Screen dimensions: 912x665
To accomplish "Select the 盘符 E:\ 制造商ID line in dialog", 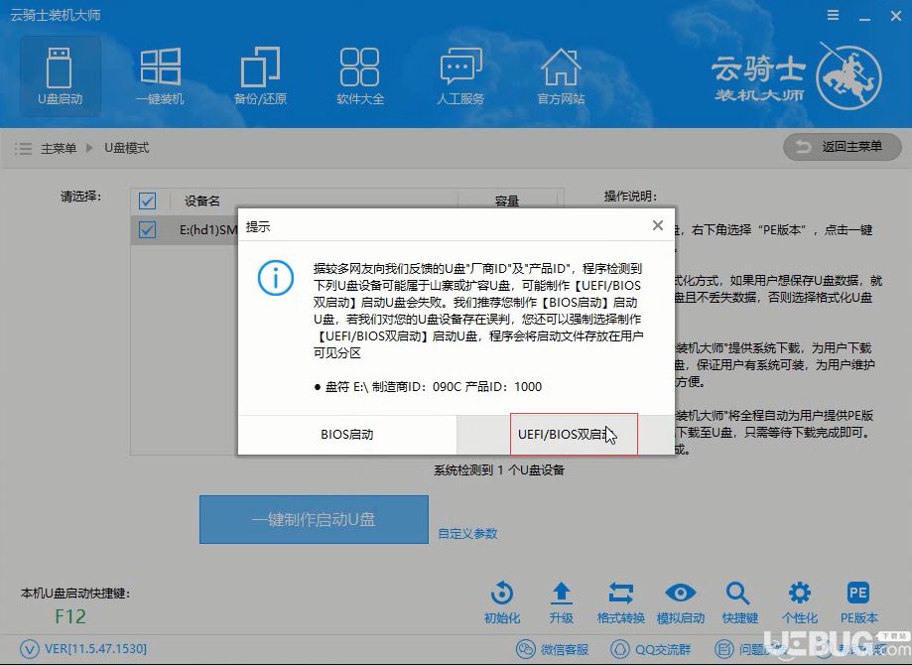I will (x=428, y=387).
